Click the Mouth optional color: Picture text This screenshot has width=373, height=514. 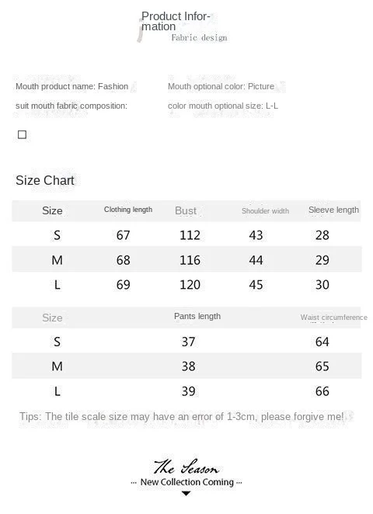point(221,86)
